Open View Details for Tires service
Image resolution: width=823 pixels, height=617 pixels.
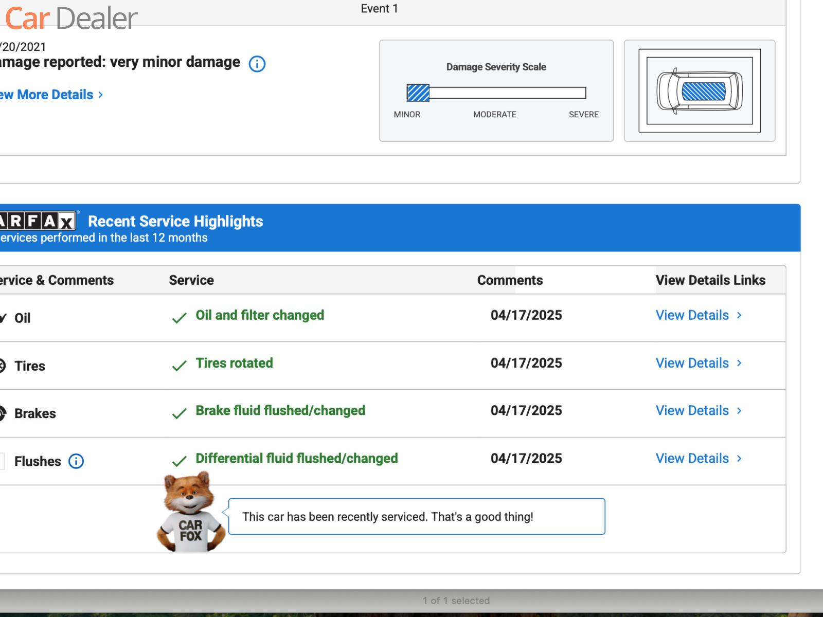tap(692, 363)
